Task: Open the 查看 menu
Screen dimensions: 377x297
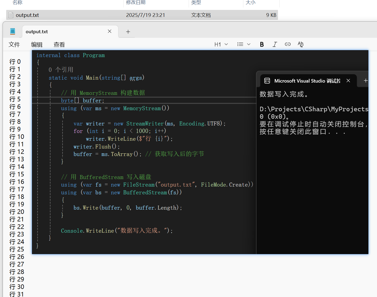Action: point(59,44)
